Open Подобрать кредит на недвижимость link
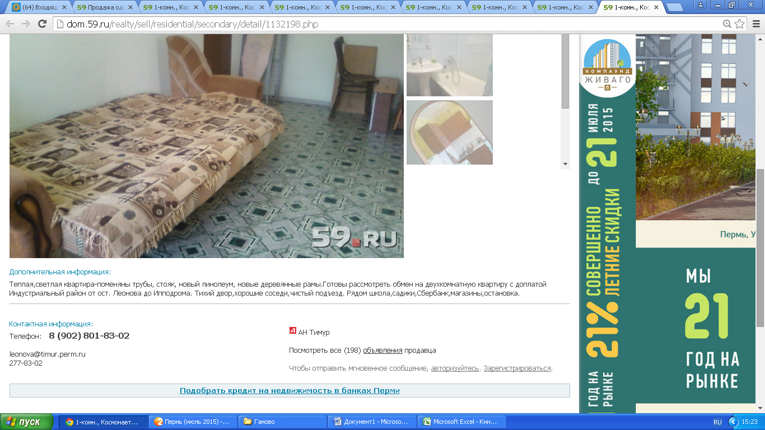Image resolution: width=765 pixels, height=430 pixels. 290,390
